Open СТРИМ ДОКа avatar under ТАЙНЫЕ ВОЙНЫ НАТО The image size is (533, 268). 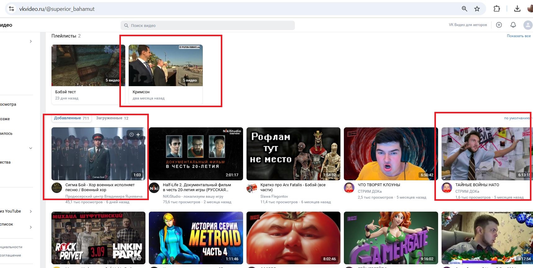447,188
